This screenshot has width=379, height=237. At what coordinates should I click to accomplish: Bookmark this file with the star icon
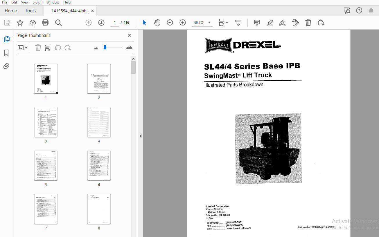pyautogui.click(x=20, y=23)
